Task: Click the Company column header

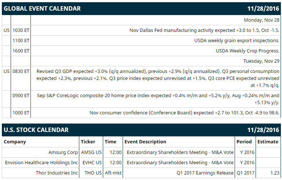Action: point(15,142)
